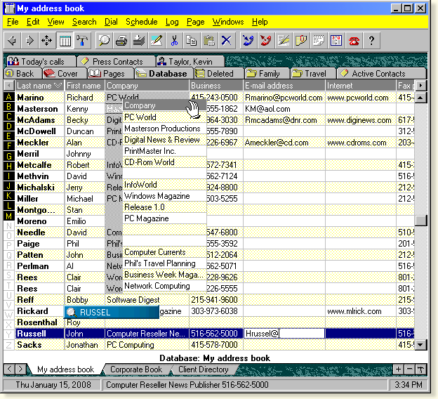Select Windows Magazine in the company list
The image size is (438, 399).
(x=164, y=196)
